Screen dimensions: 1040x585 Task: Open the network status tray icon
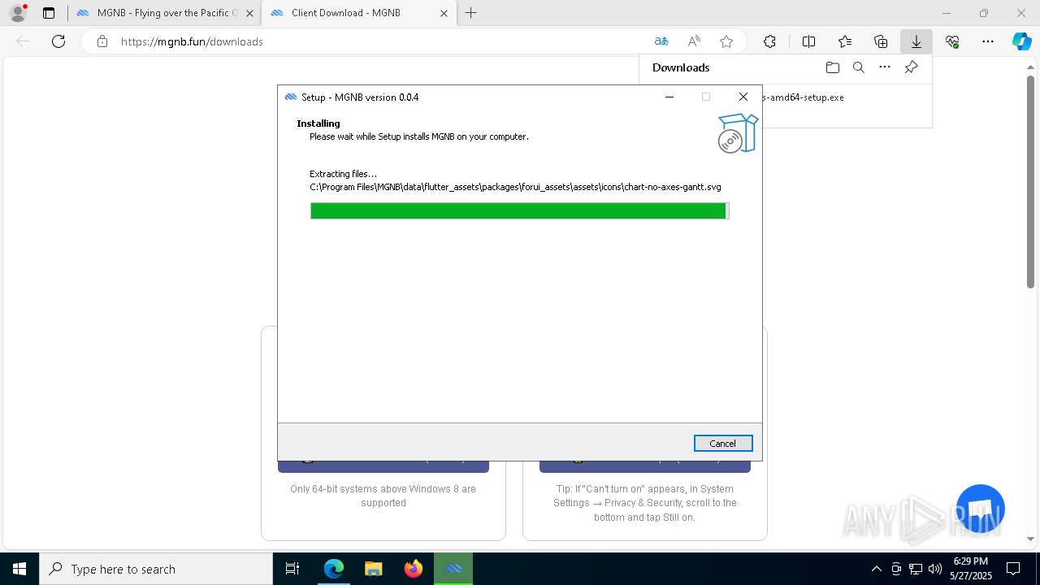coord(916,569)
